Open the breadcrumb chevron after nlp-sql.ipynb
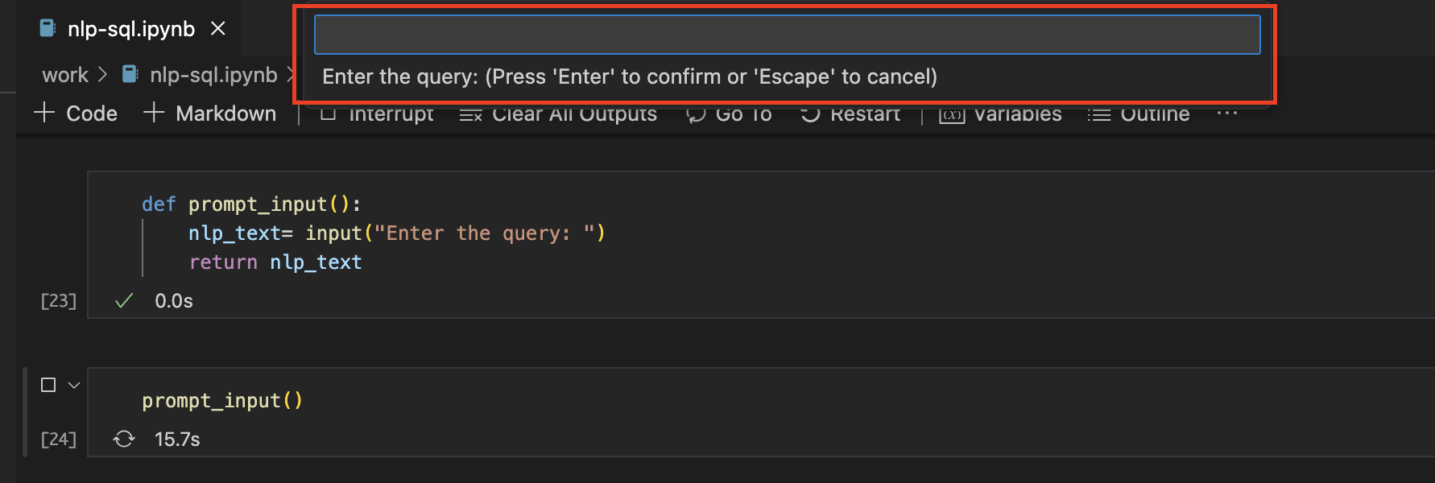This screenshot has width=1435, height=483. click(292, 74)
